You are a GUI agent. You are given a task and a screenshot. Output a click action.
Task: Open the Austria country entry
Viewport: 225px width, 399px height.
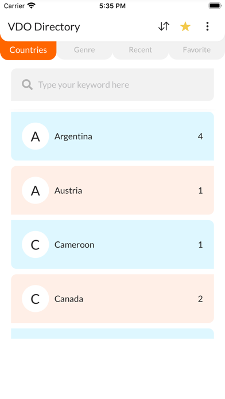point(113,190)
